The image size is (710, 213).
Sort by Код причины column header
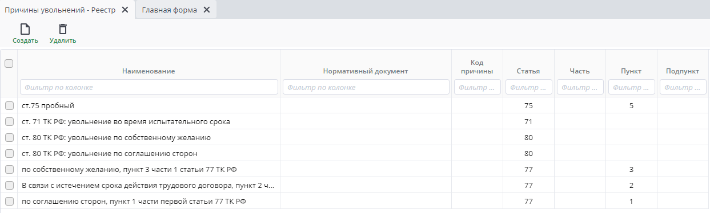pyautogui.click(x=478, y=67)
